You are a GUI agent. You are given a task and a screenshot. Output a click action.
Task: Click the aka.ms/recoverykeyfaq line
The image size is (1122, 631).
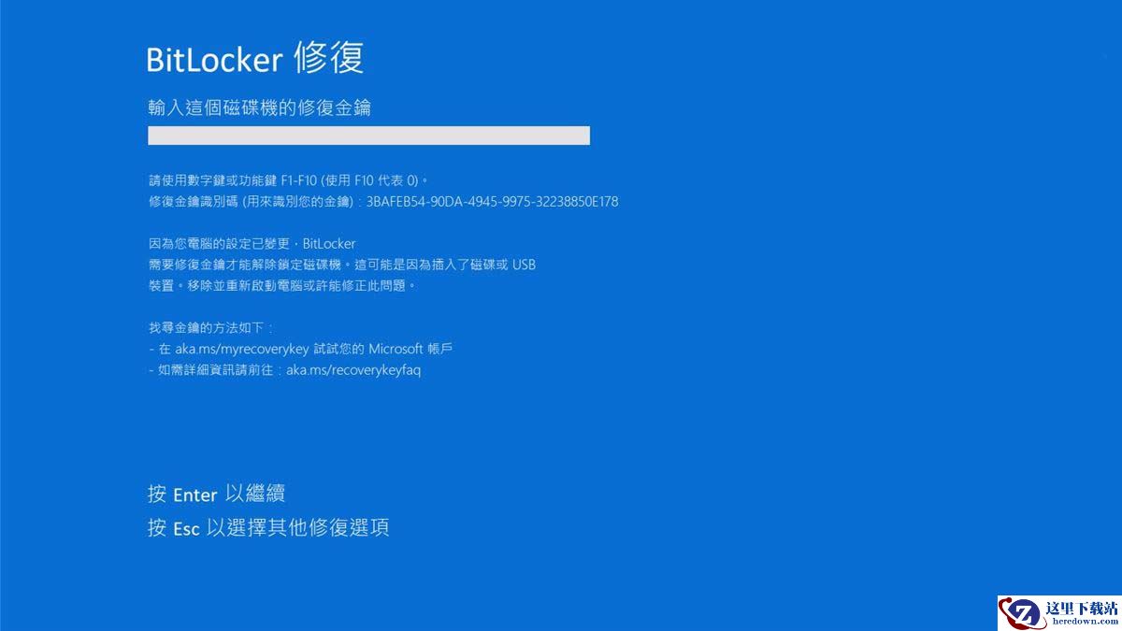click(x=285, y=369)
